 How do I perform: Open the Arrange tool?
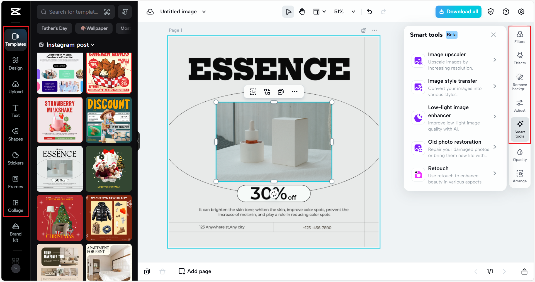(x=520, y=176)
